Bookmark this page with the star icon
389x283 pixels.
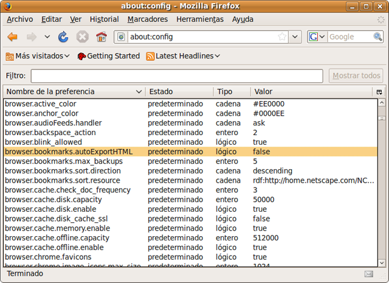[x=282, y=37]
